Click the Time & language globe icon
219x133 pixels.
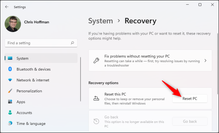click(x=10, y=123)
